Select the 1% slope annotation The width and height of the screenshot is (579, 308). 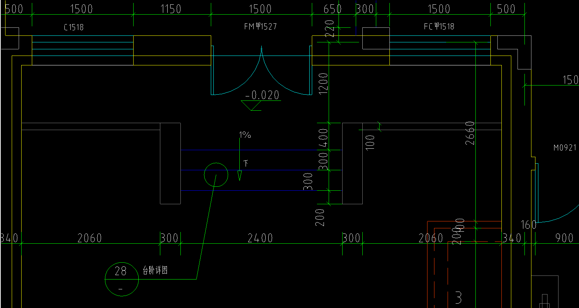[245, 135]
